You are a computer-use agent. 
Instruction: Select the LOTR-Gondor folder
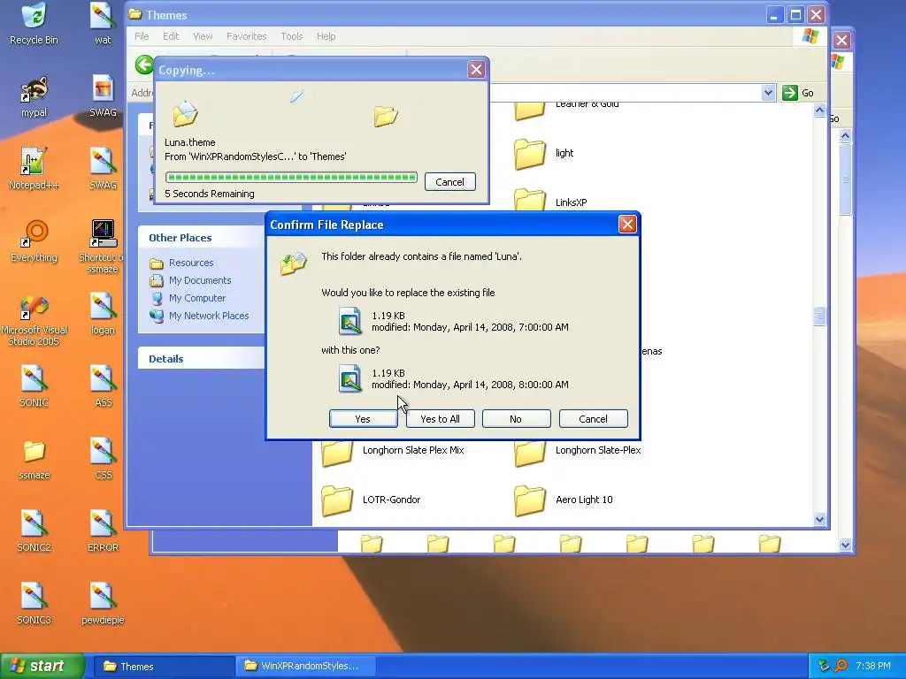pos(371,500)
